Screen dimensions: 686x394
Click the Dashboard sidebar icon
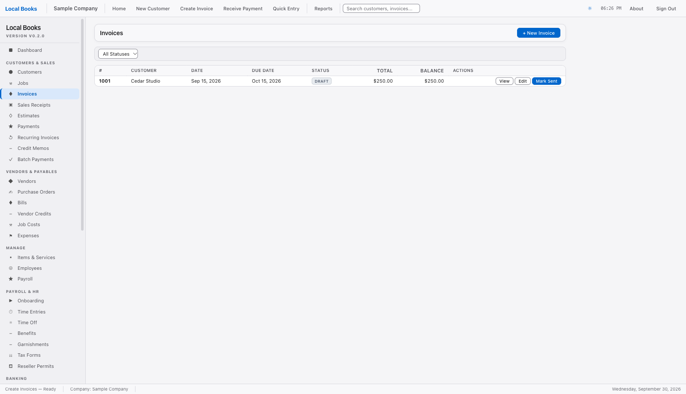click(11, 50)
